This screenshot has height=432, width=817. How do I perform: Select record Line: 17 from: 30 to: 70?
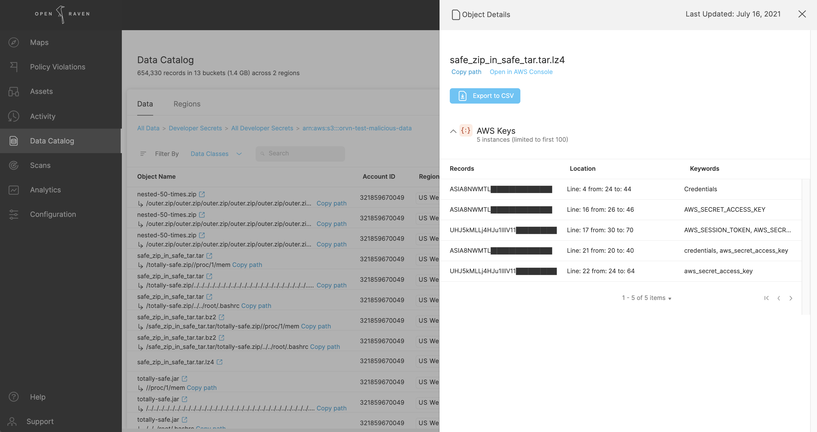pyautogui.click(x=620, y=230)
